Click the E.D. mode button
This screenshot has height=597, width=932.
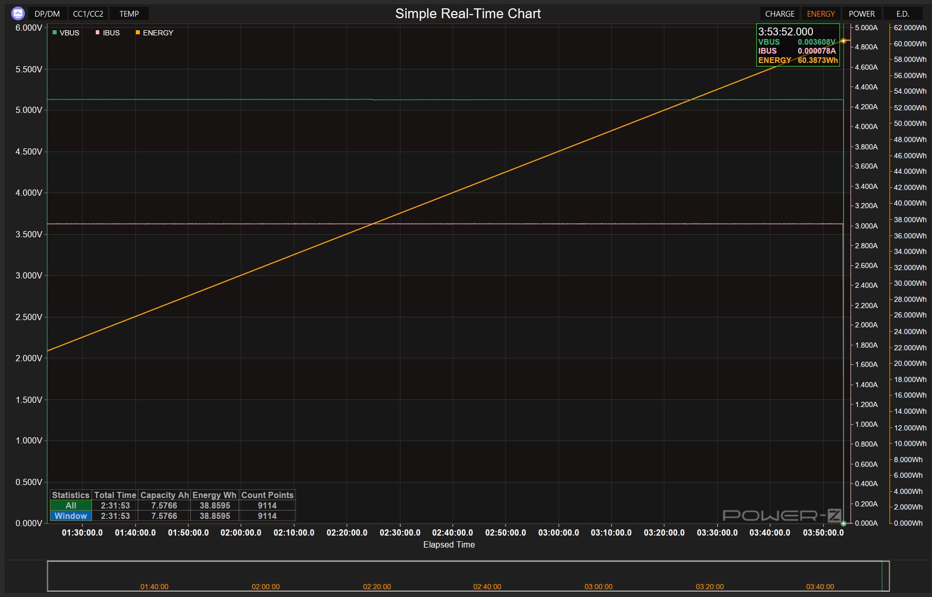click(x=903, y=14)
